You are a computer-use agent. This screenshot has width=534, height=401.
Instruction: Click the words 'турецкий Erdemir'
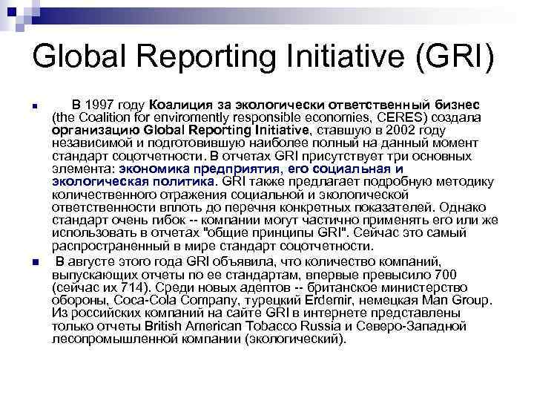click(298, 301)
